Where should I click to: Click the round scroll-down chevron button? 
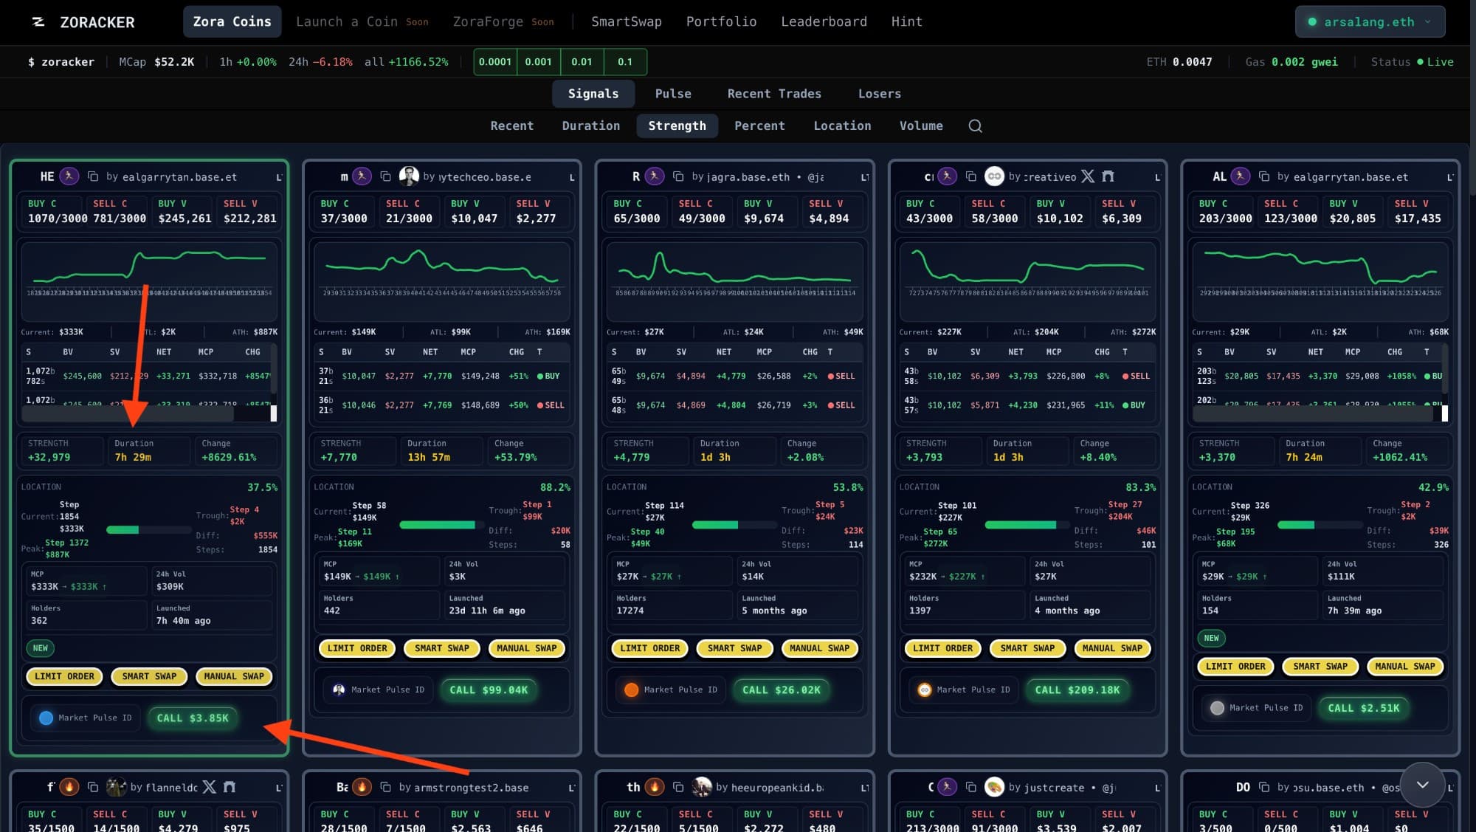[x=1421, y=785]
